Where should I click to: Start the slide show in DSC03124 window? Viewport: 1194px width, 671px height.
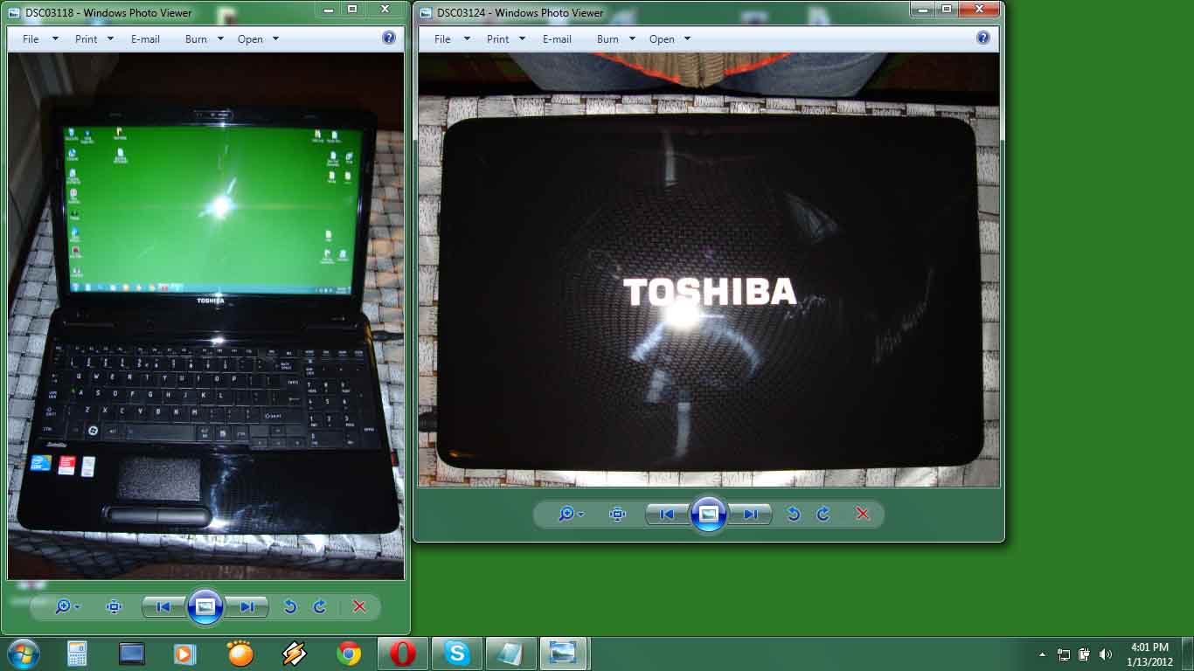point(708,514)
